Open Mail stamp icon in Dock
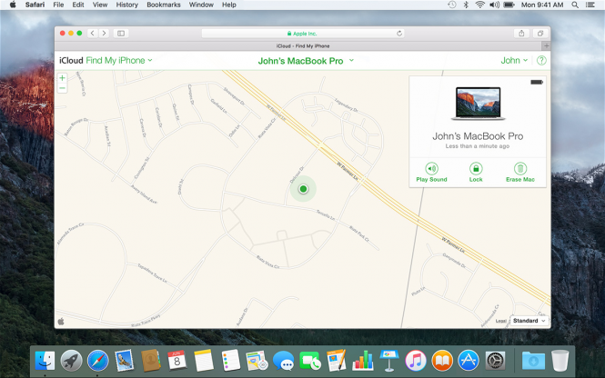Viewport: 605px width, 378px height. (125, 361)
